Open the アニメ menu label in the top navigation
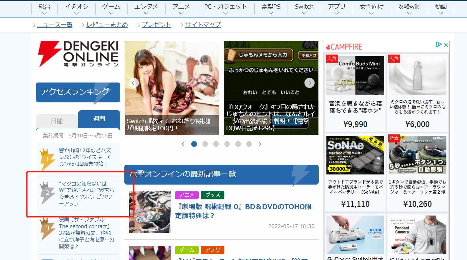 [x=181, y=6]
